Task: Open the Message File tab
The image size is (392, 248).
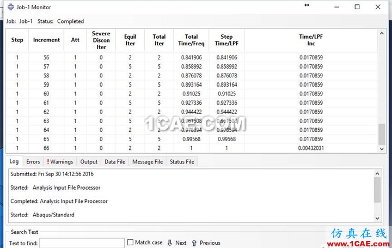Action: click(x=148, y=162)
